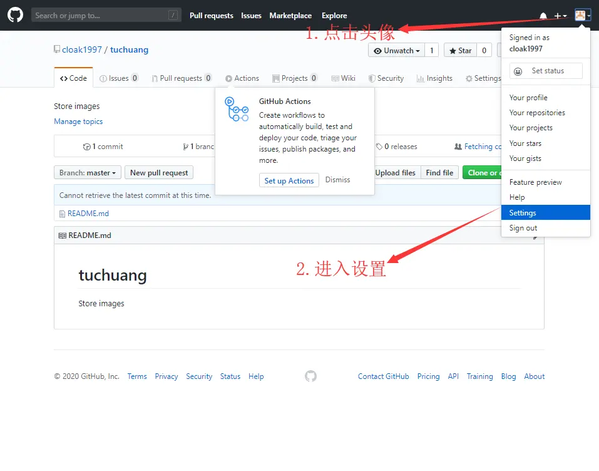Switch to the Wiki tab
599x471 pixels.
[344, 78]
